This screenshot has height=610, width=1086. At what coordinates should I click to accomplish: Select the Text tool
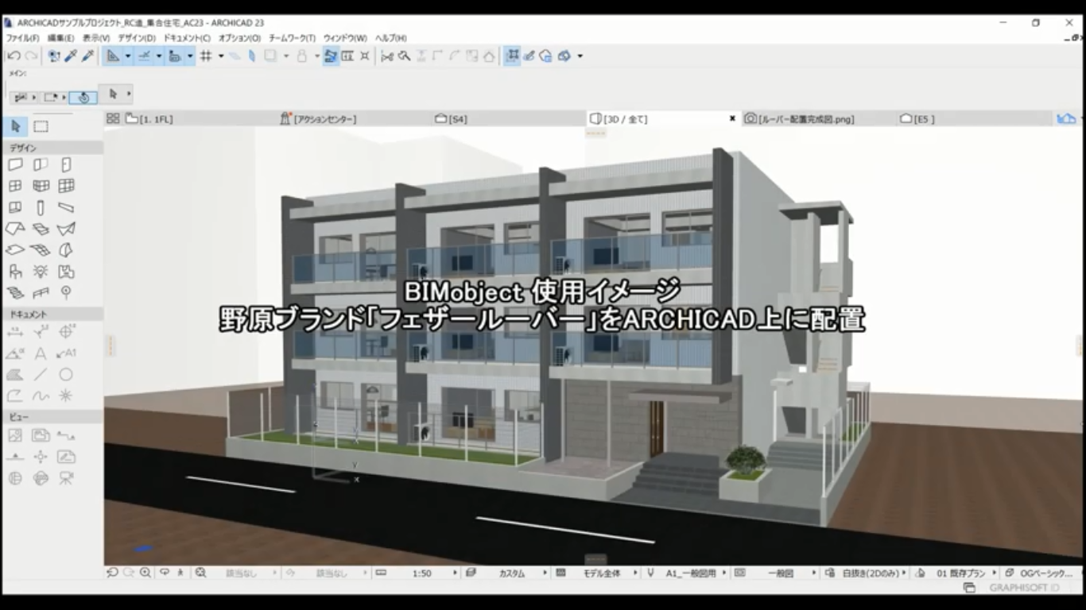41,353
